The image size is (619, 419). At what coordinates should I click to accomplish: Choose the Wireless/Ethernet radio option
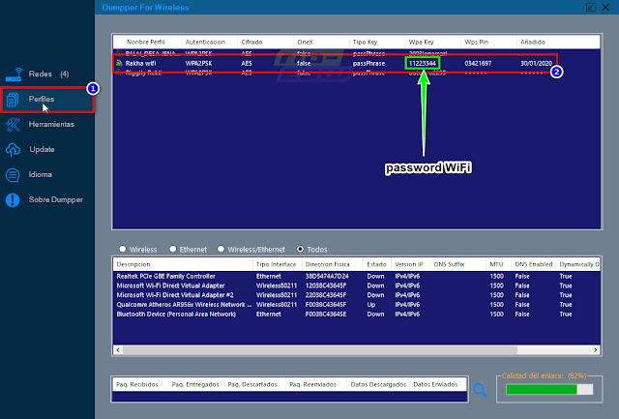coord(221,249)
